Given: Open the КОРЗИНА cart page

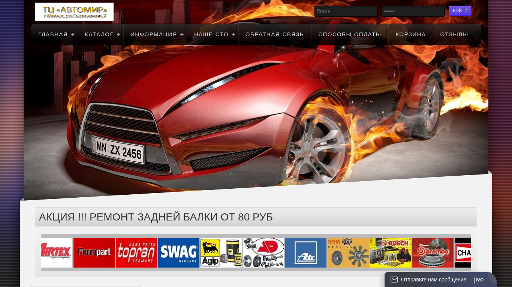Looking at the screenshot, I should (x=411, y=34).
